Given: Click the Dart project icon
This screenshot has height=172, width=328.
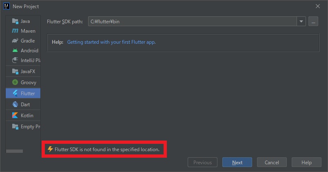Looking at the screenshot, I should pos(15,105).
